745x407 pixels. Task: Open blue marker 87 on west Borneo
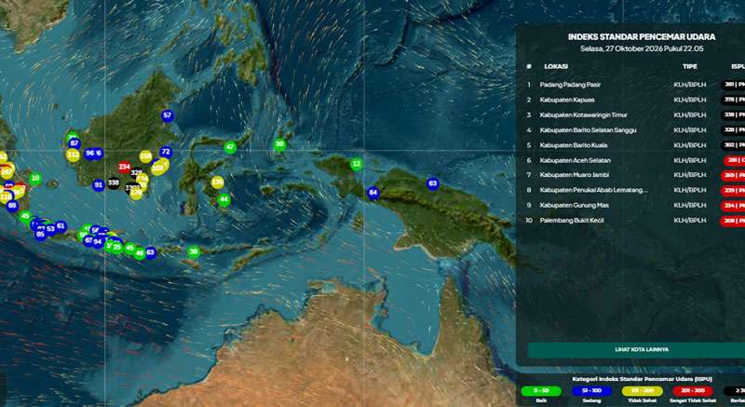click(x=74, y=142)
